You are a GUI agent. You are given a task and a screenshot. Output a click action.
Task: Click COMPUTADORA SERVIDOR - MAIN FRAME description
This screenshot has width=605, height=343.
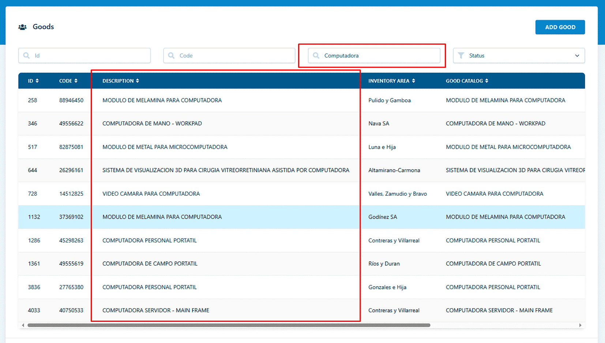(156, 310)
